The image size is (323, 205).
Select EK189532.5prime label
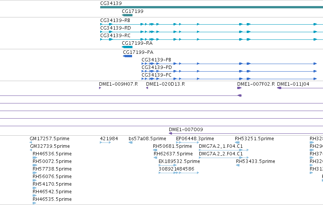tap(179, 161)
